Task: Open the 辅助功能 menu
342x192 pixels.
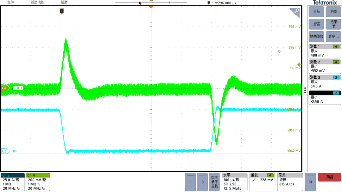Action: coord(37,3)
